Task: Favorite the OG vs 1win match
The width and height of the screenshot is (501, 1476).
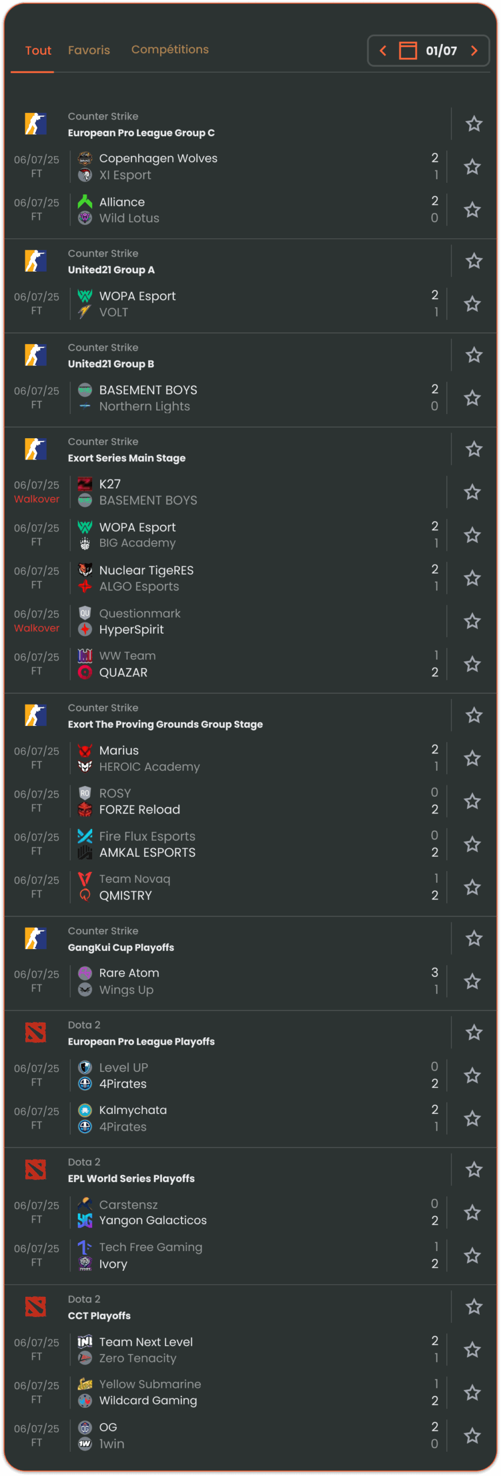Action: 472,1436
